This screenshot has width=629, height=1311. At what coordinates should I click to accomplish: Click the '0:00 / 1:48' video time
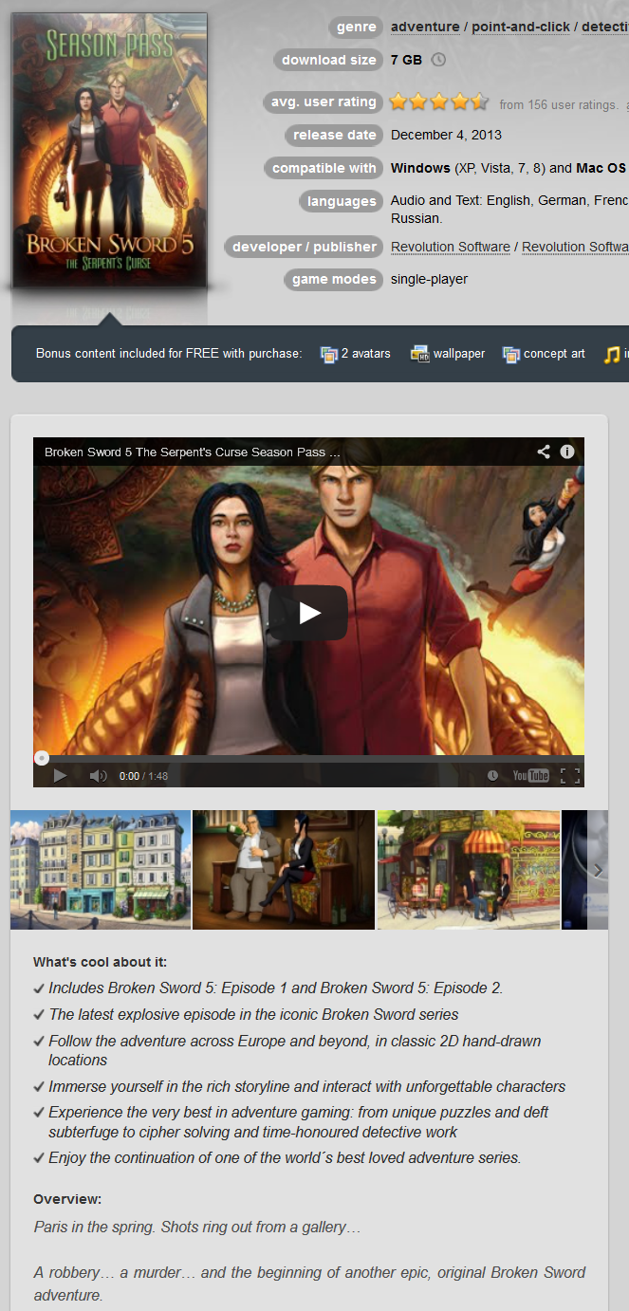(x=143, y=776)
